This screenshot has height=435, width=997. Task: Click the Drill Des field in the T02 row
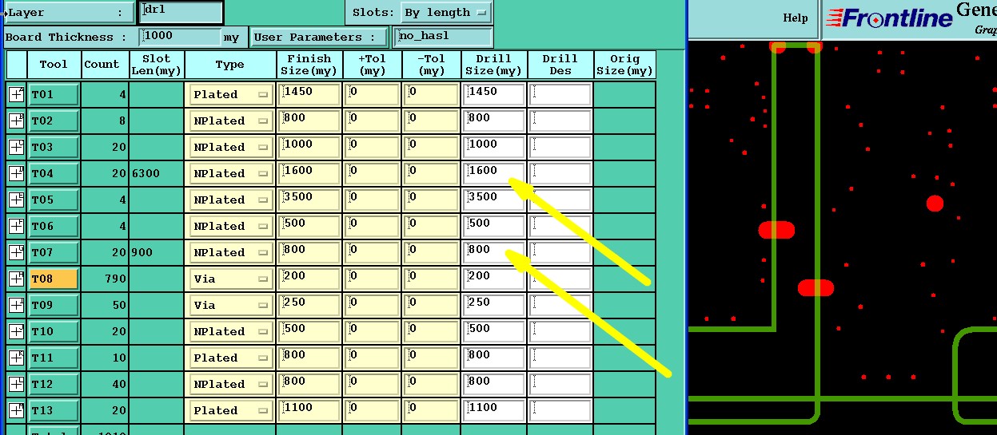tap(560, 121)
